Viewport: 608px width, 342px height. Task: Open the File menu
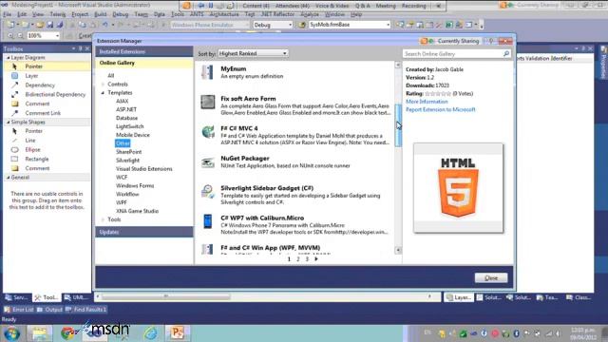point(8,14)
